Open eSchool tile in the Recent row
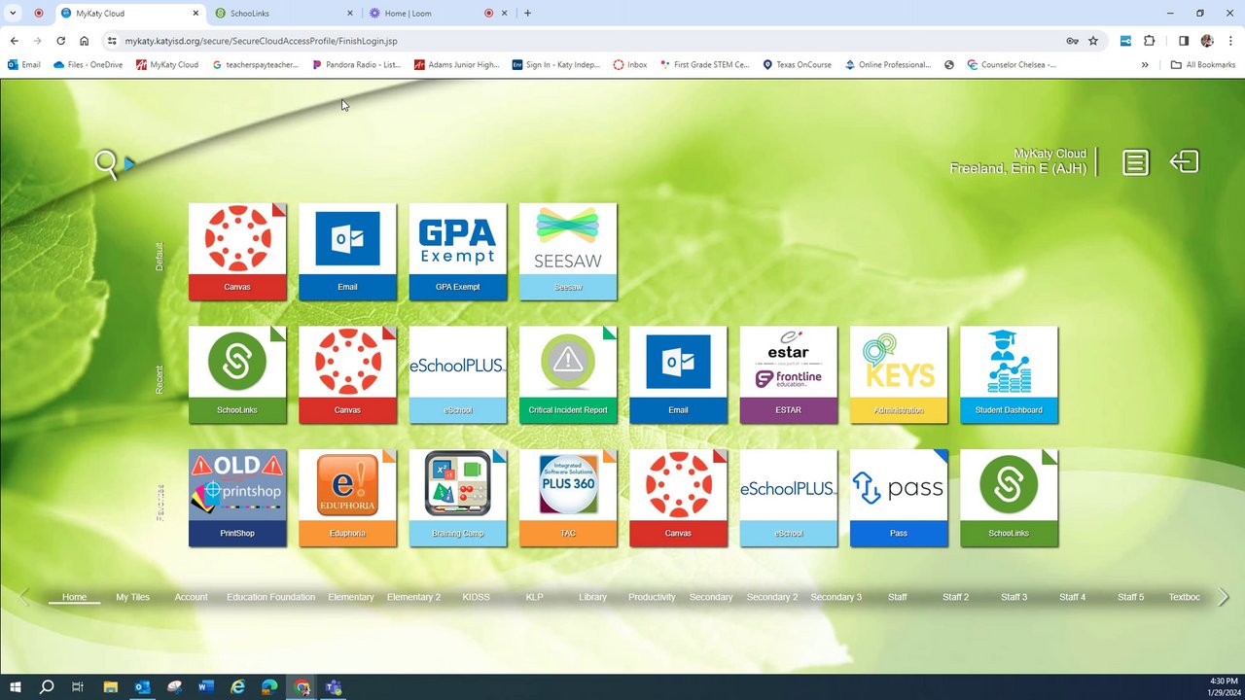 pos(458,374)
